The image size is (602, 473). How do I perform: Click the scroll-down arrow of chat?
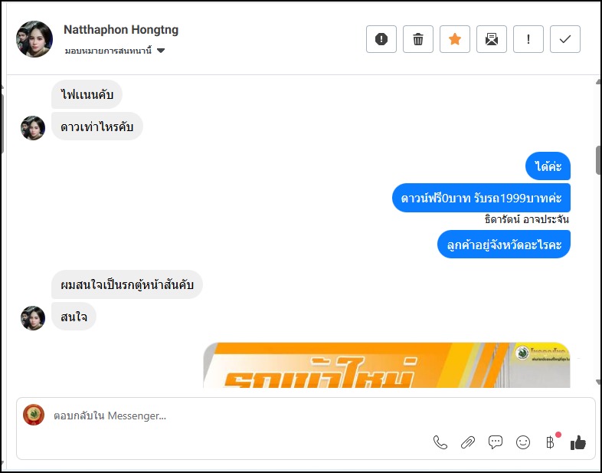pyautogui.click(x=598, y=382)
